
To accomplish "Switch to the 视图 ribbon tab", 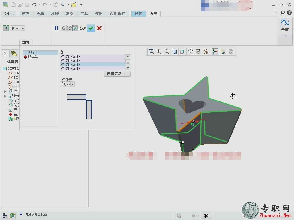I will pyautogui.click(x=99, y=14).
